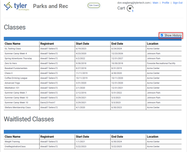This screenshot has height=152, width=187.
Task: Click the Tyler Technologies logo
Action: tap(16, 7)
